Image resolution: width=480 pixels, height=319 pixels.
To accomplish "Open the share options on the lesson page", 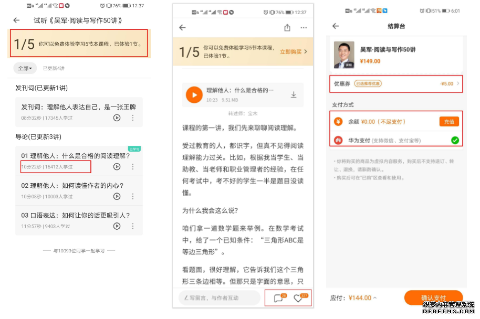I will click(287, 27).
